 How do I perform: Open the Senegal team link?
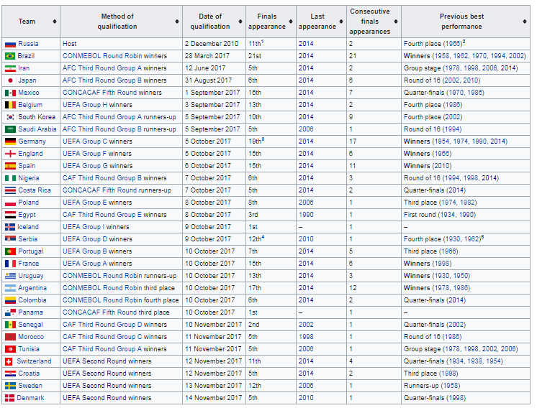(x=30, y=325)
